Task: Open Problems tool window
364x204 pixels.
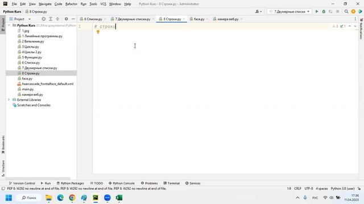Action: pos(149,183)
